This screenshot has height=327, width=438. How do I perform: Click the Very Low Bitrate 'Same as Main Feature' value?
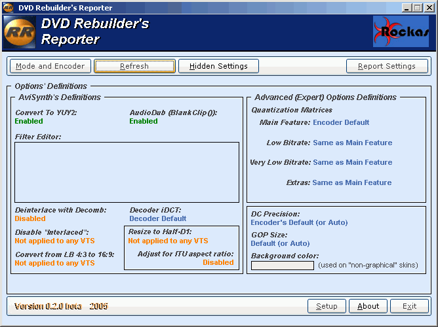(353, 162)
